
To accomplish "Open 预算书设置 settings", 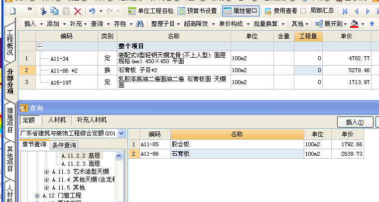I will 197,11.
